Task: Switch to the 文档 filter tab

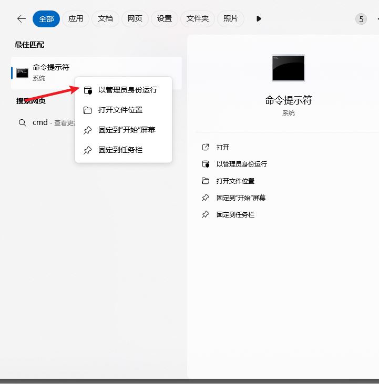Action: click(x=105, y=19)
